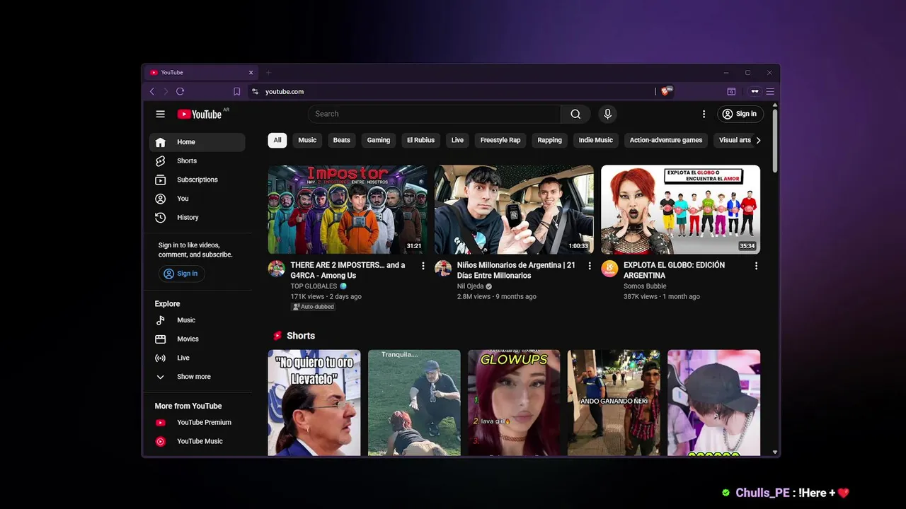Open the GLOWUPS short
906x509 pixels.
(x=514, y=402)
